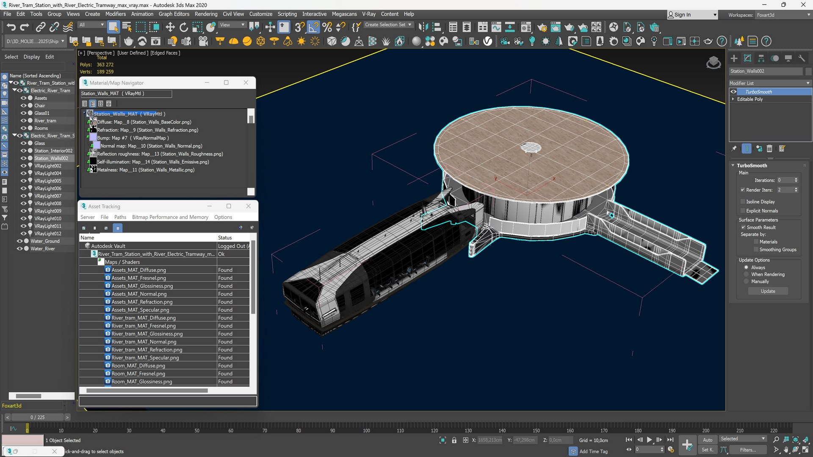Open the Selected key filter dropdown

tap(743, 439)
